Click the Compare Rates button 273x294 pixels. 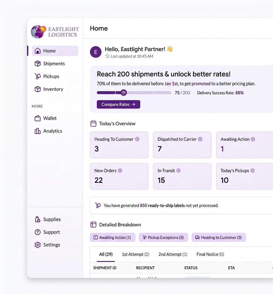[x=118, y=105]
